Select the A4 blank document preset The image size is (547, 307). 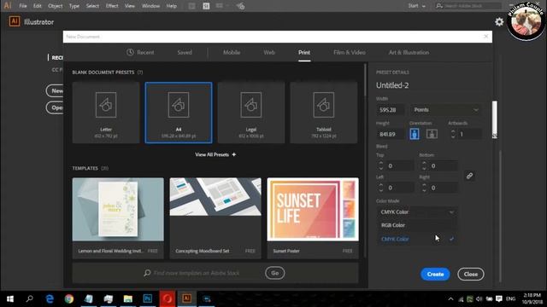179,113
